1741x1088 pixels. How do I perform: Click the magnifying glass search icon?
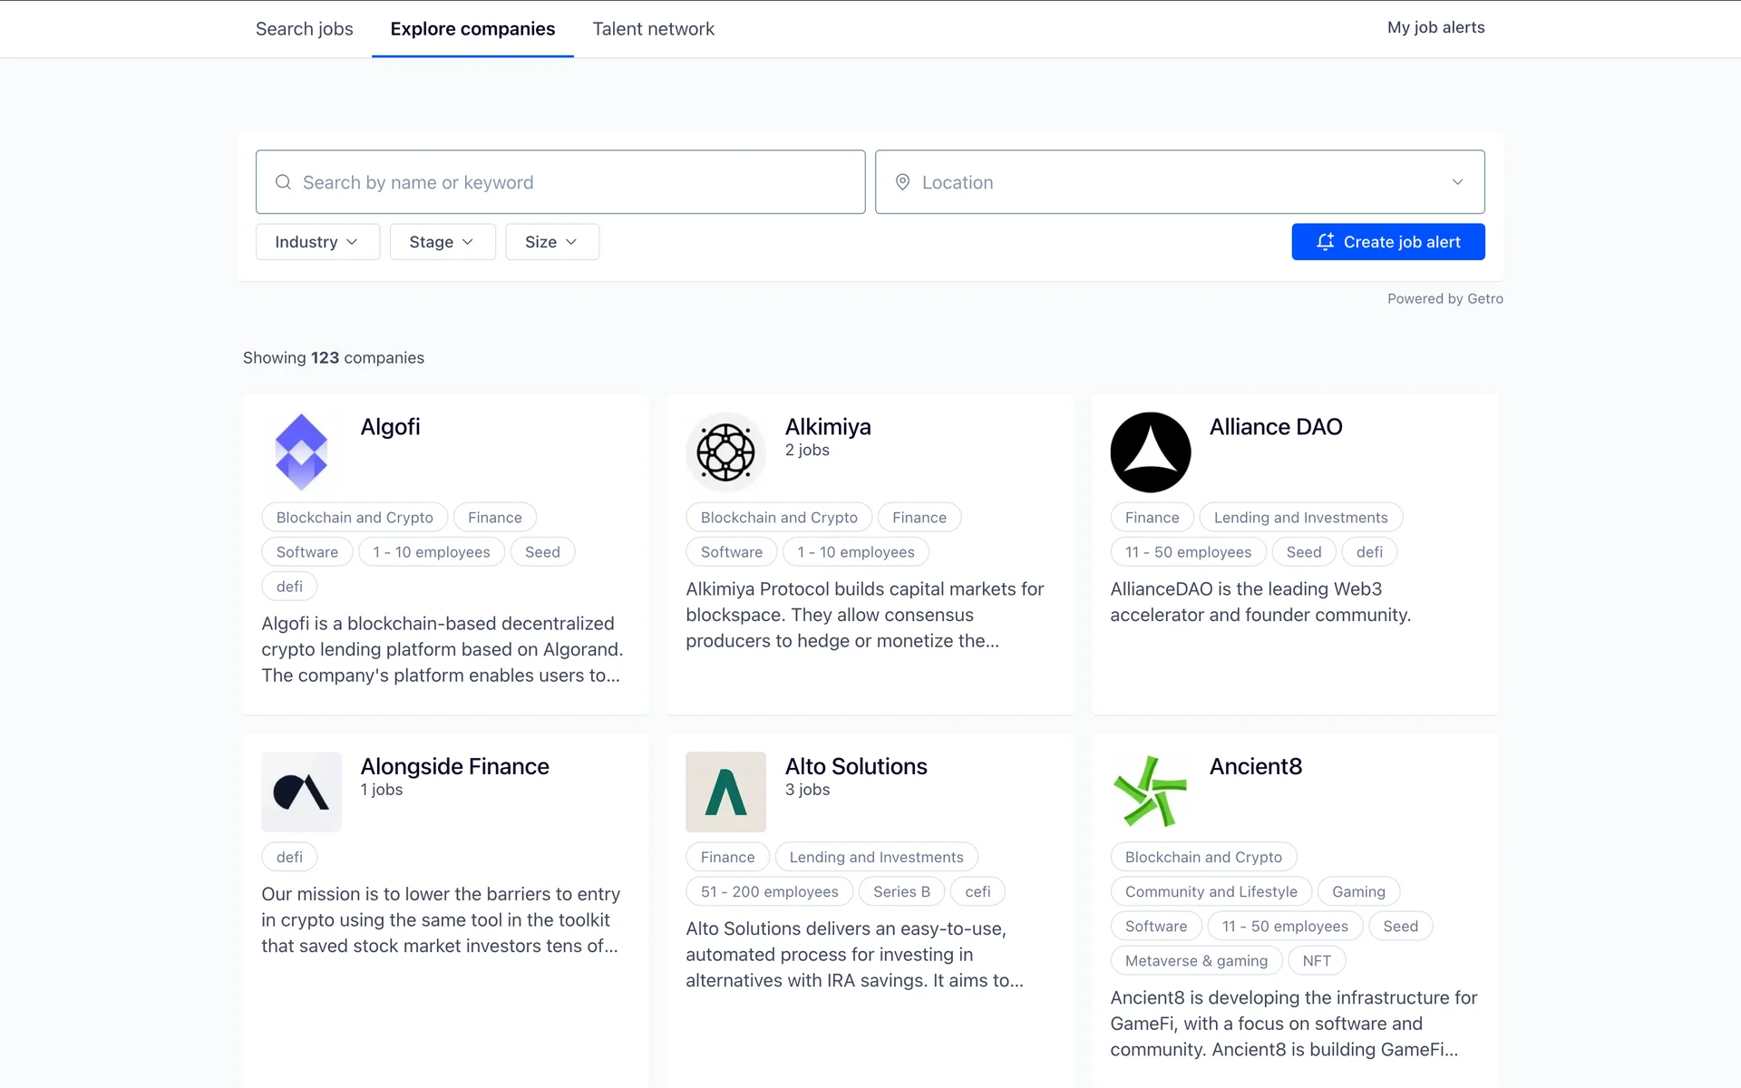pos(283,182)
